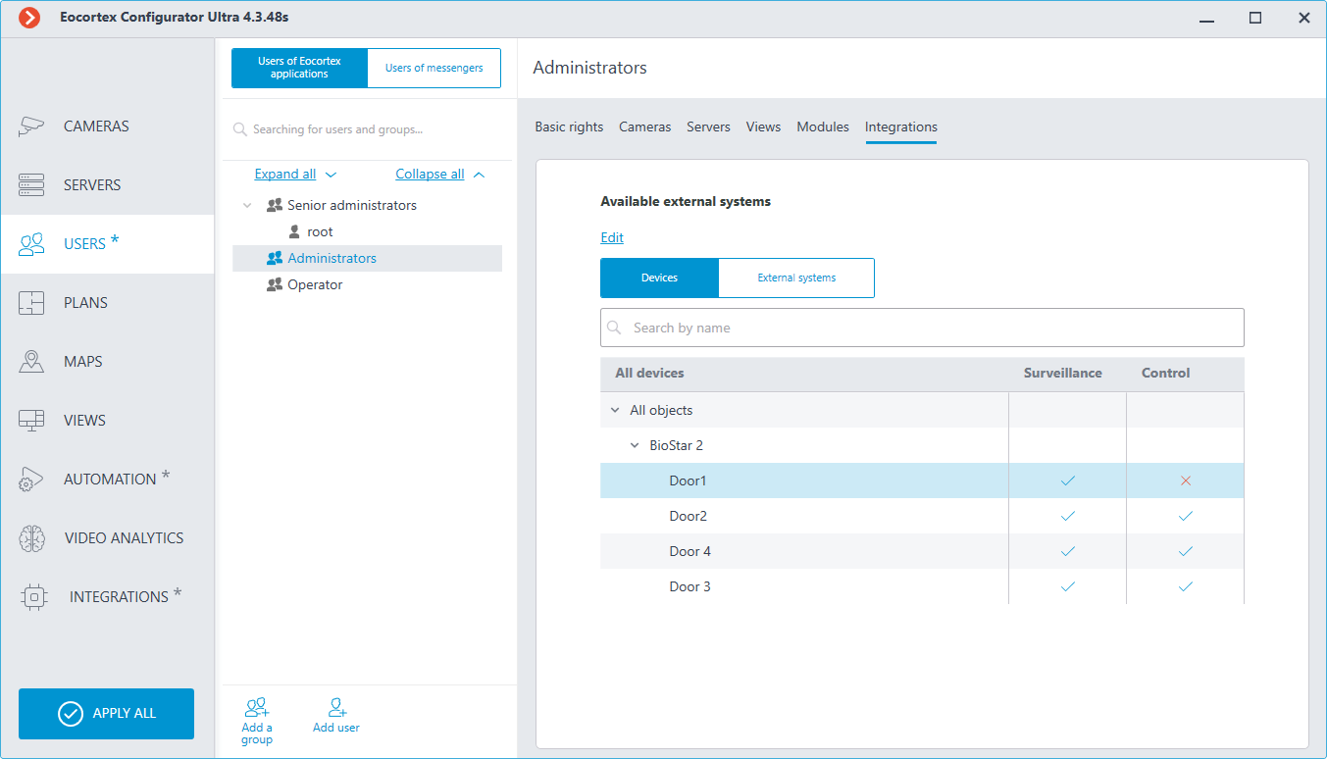Select the root user name
This screenshot has height=759, width=1327.
tap(320, 232)
